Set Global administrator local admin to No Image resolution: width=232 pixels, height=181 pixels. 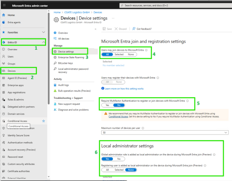coord(119,159)
